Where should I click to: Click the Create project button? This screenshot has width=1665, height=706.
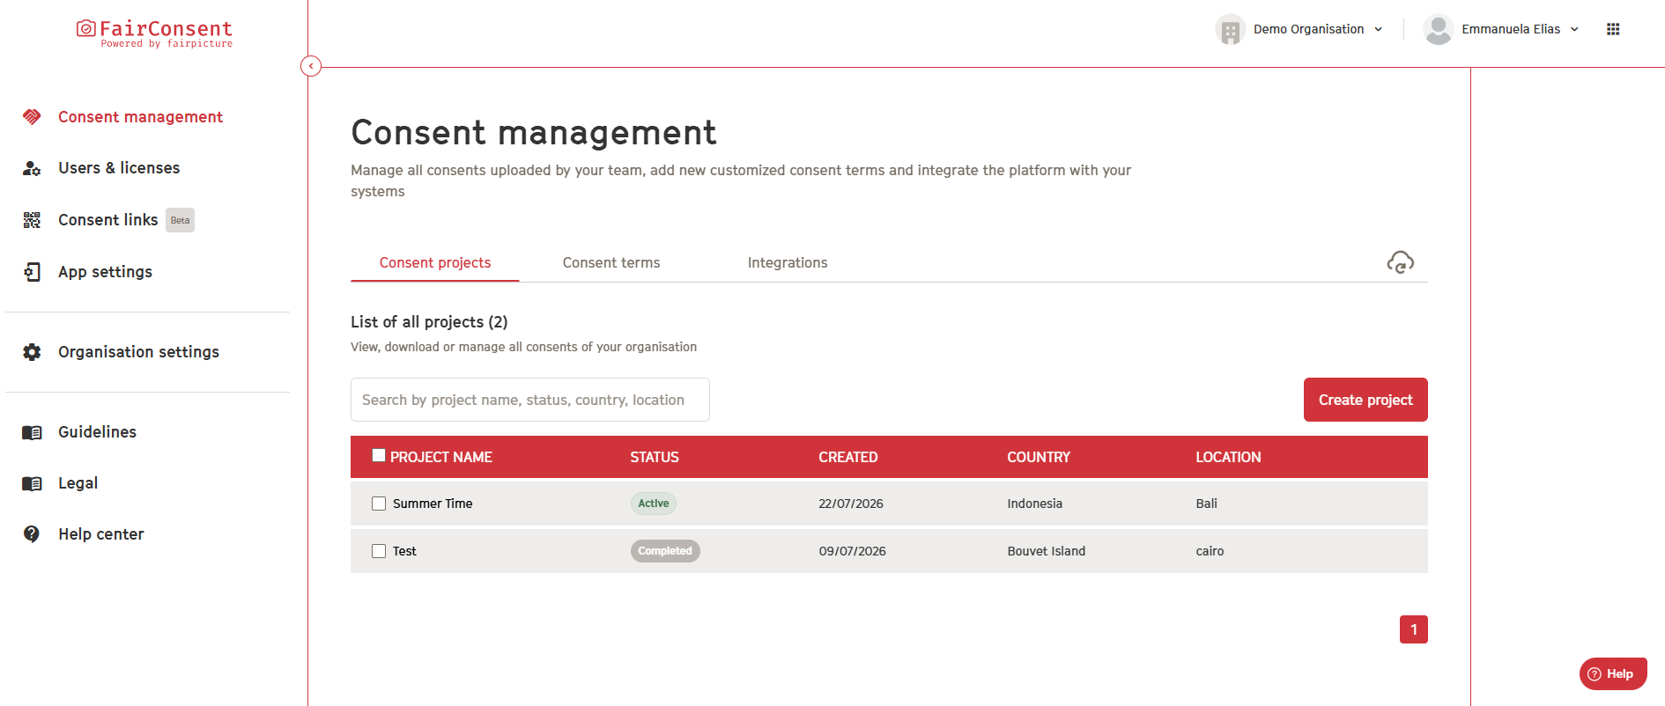pyautogui.click(x=1365, y=400)
